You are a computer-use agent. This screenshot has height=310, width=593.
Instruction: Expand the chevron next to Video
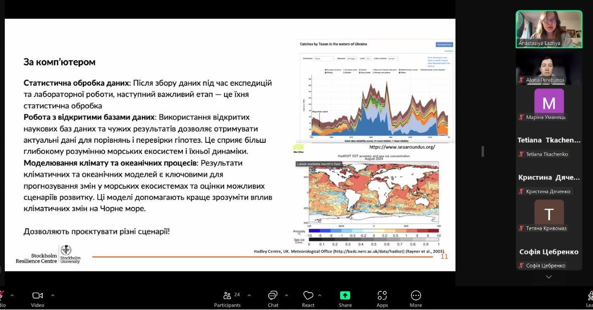pyautogui.click(x=53, y=295)
